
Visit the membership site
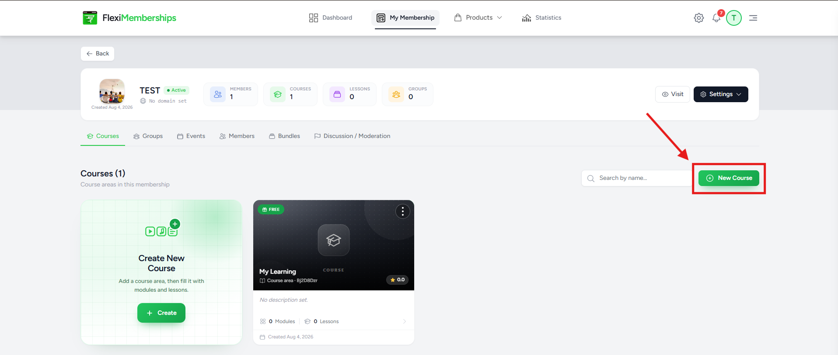[673, 94]
